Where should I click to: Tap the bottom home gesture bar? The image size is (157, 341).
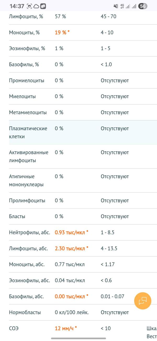tap(78, 338)
